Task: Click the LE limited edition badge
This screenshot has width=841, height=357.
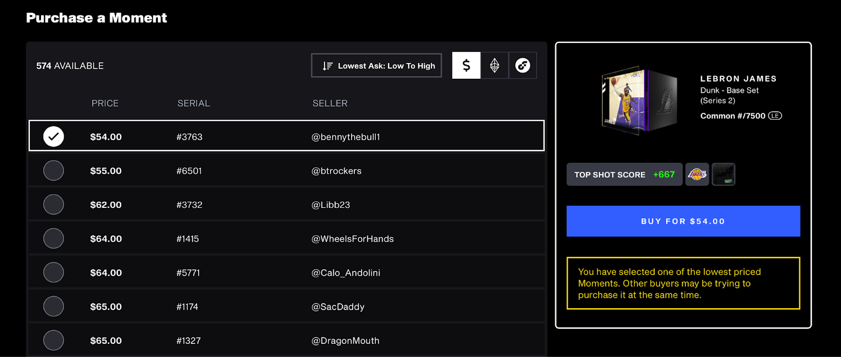Action: 775,115
